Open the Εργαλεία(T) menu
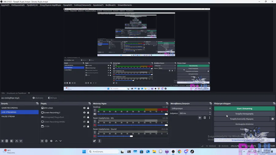 coord(98,5)
